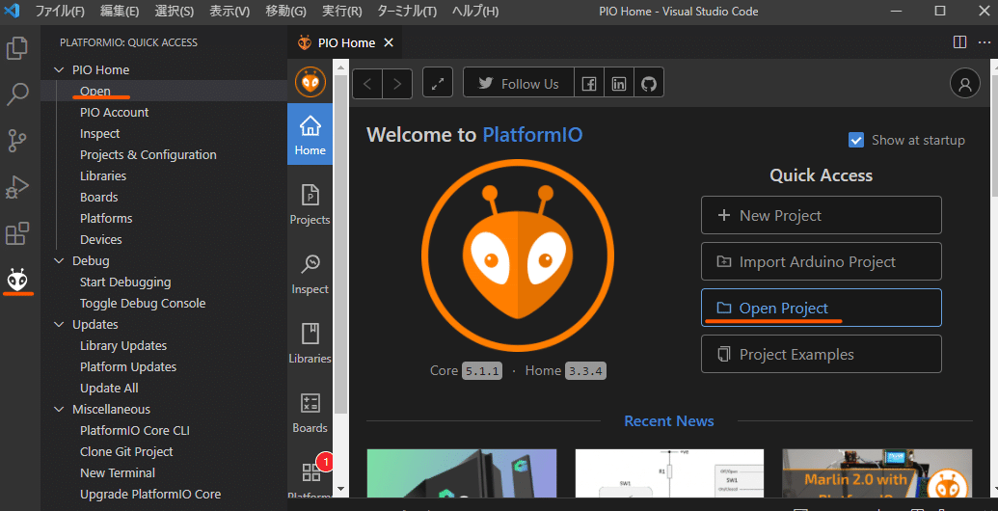Select the PlatformIO alien icon in activity bar
This screenshot has height=511, width=998.
[x=17, y=279]
